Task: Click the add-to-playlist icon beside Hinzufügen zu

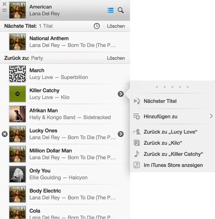Action: [137, 116]
